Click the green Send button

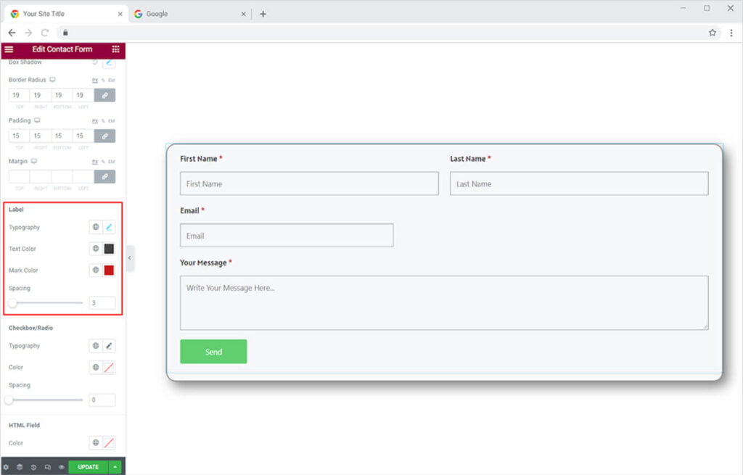213,352
